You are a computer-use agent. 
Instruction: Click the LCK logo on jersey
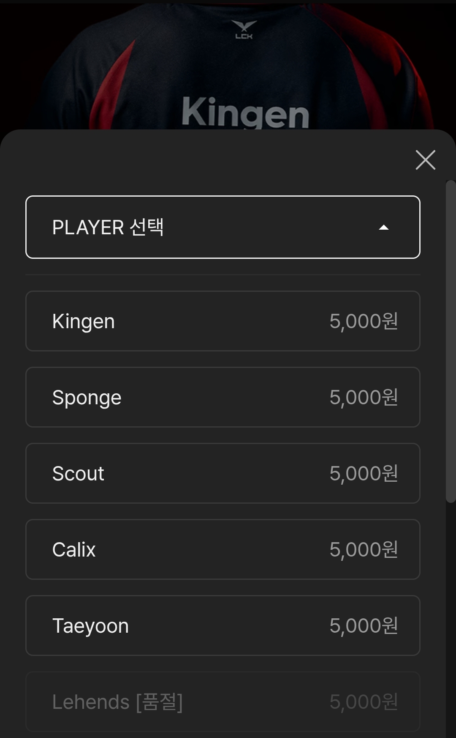pos(244,30)
